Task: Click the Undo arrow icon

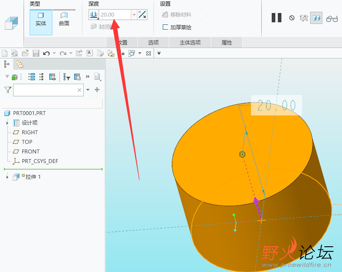Action: 46,53
